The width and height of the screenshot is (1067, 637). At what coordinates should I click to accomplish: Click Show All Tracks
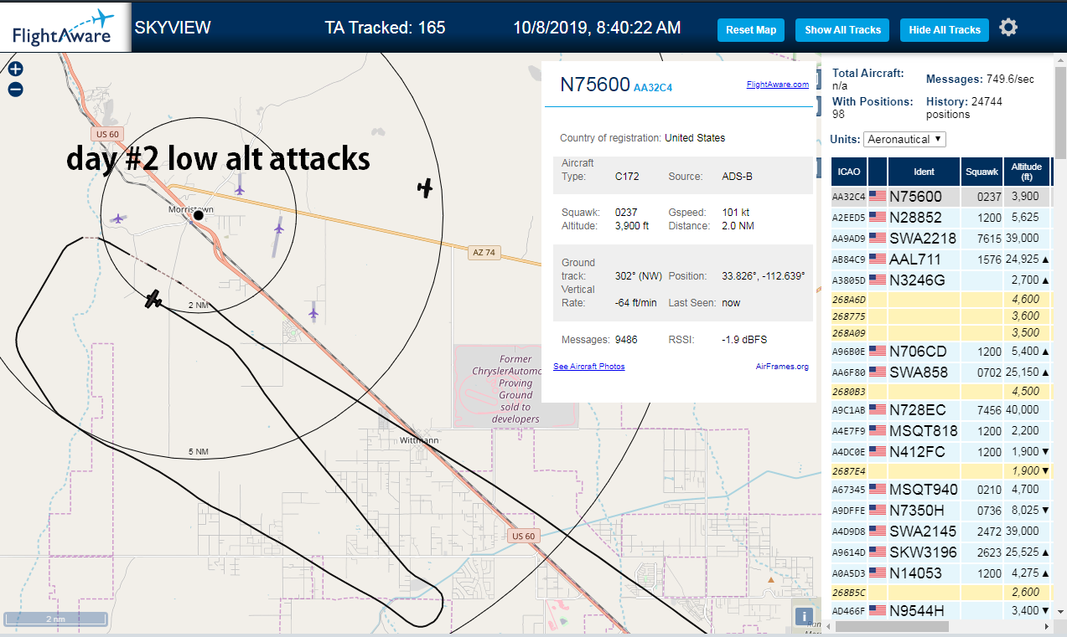(842, 30)
